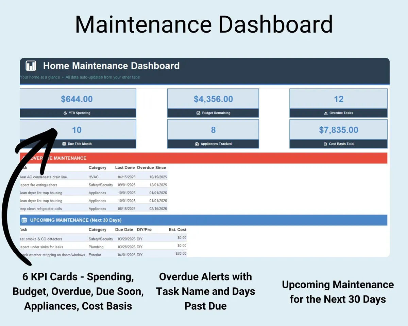
Task: Select the 10/15/2025 overdue since date
Action: 158,177
